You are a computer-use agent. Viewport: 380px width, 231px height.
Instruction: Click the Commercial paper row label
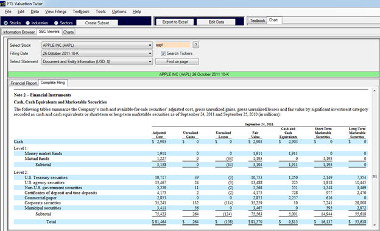[40, 198]
